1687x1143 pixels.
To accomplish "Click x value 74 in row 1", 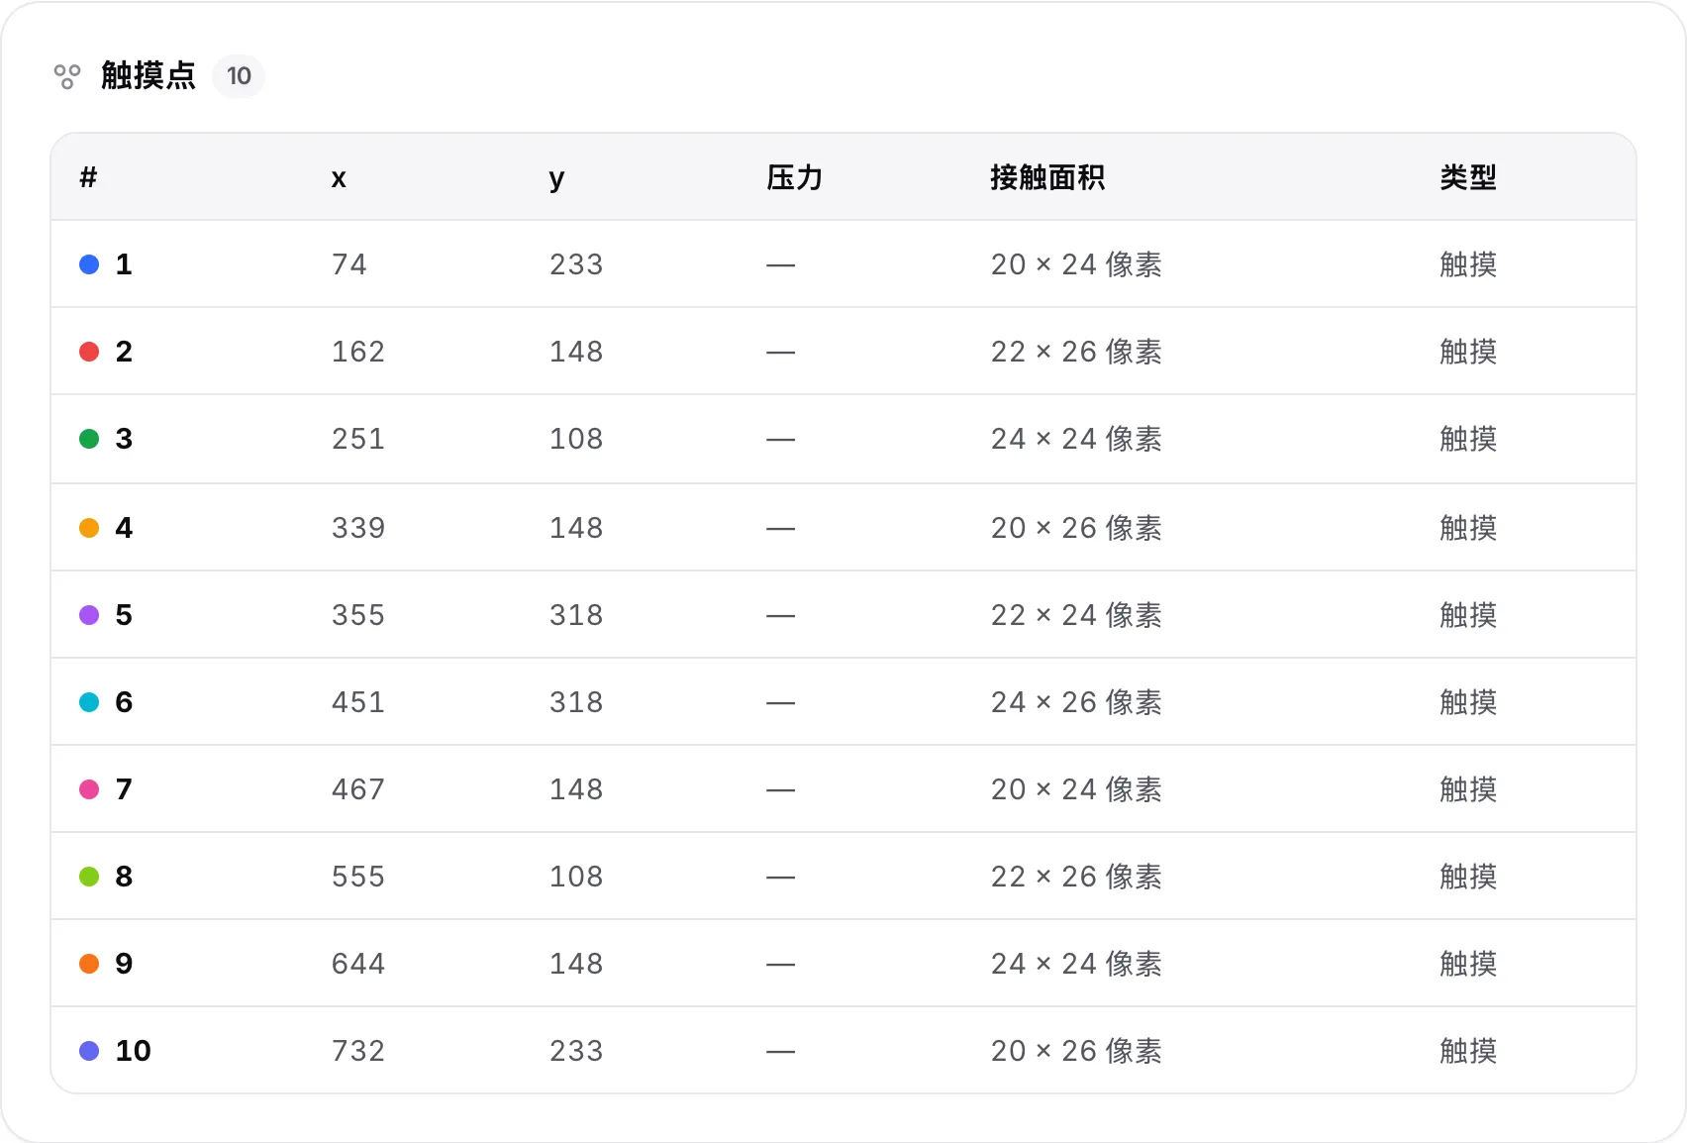I will (349, 264).
